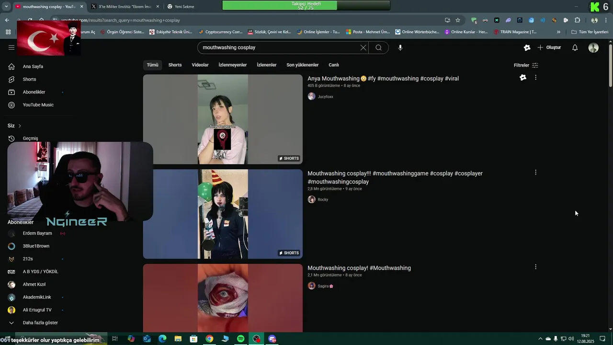Start voice search with the microphone
Image resolution: width=613 pixels, height=345 pixels.
pyautogui.click(x=400, y=47)
